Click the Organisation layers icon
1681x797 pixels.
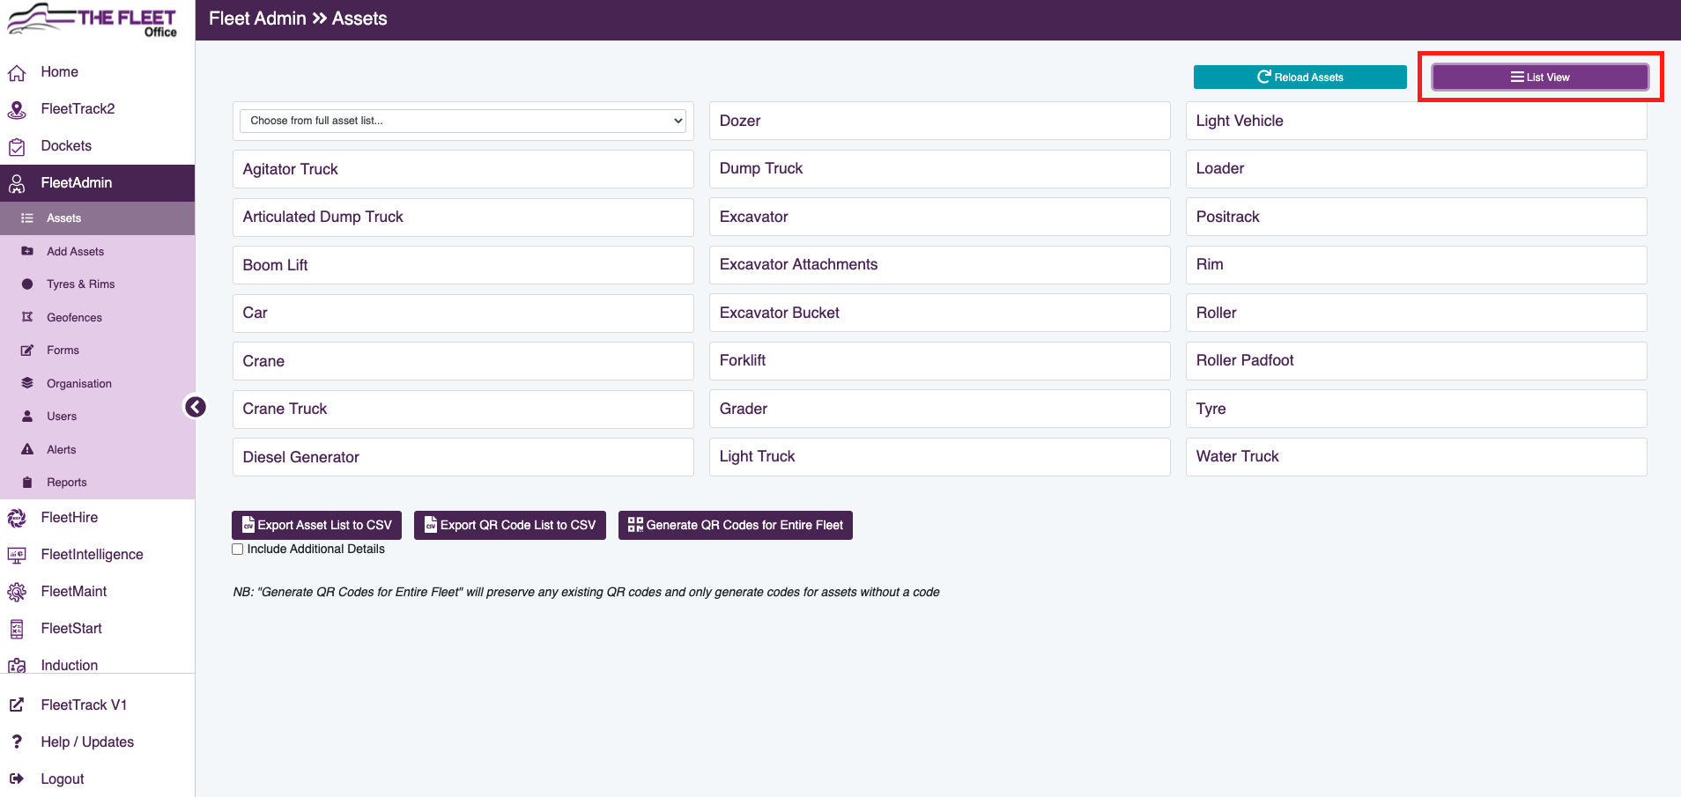29,383
